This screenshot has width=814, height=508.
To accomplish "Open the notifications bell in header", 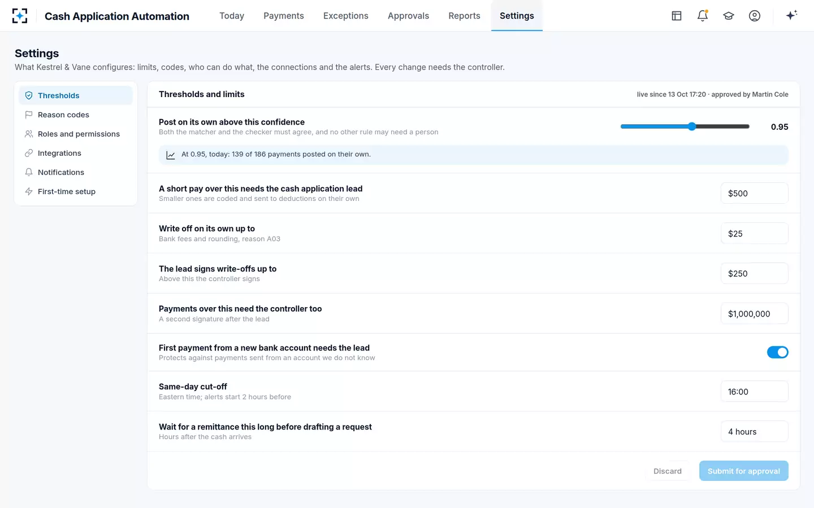I will [x=703, y=16].
